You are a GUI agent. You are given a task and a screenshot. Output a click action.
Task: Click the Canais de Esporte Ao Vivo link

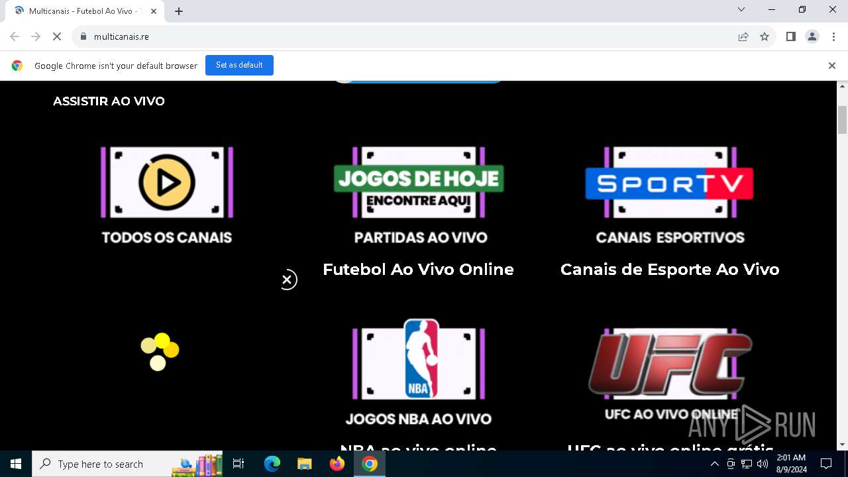(x=670, y=269)
